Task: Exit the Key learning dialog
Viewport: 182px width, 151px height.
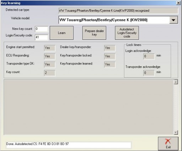Action: tap(168, 144)
